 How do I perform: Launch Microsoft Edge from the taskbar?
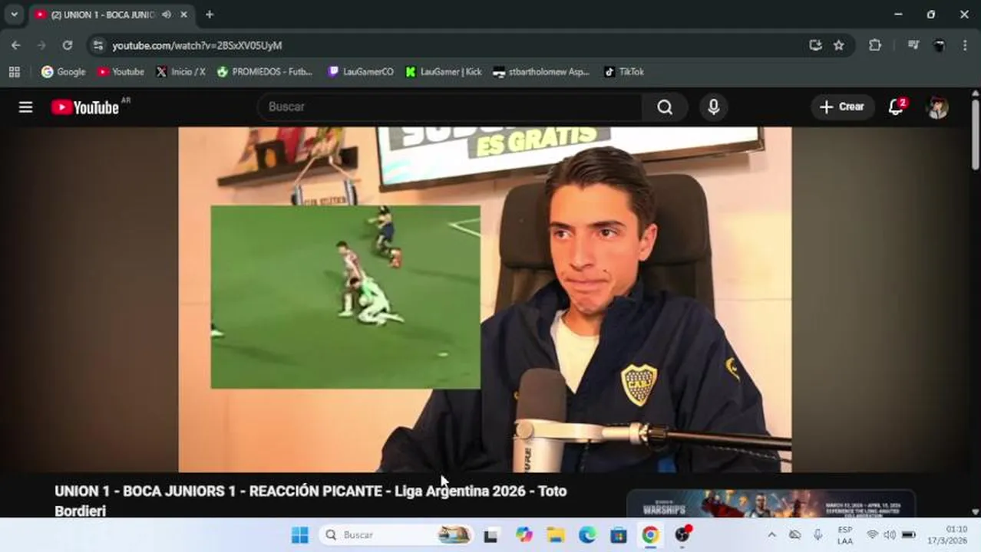(x=587, y=534)
